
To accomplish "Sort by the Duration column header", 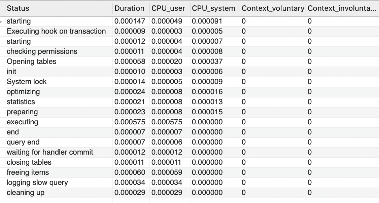I will click(x=129, y=8).
